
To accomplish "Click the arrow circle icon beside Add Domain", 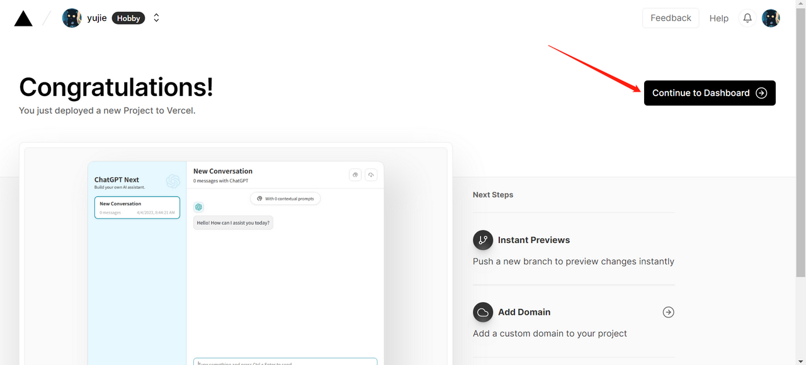I will (668, 312).
